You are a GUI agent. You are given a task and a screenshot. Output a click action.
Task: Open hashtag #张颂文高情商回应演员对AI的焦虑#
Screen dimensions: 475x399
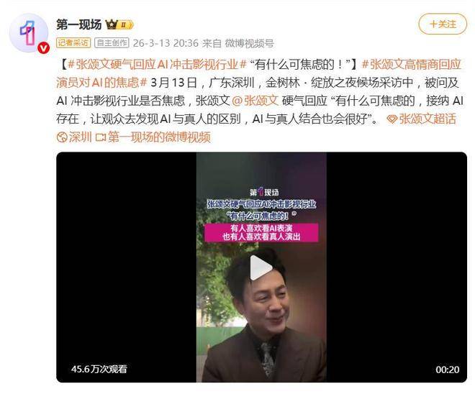point(258,73)
